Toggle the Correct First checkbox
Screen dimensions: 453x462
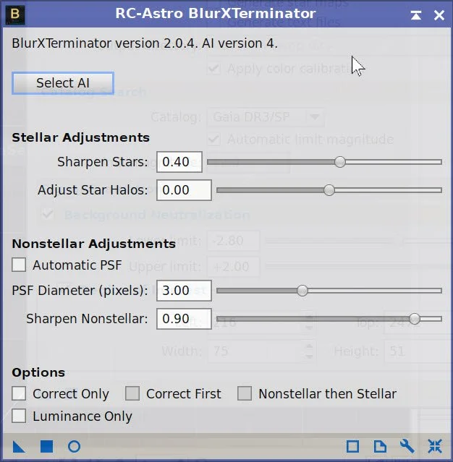pos(132,393)
